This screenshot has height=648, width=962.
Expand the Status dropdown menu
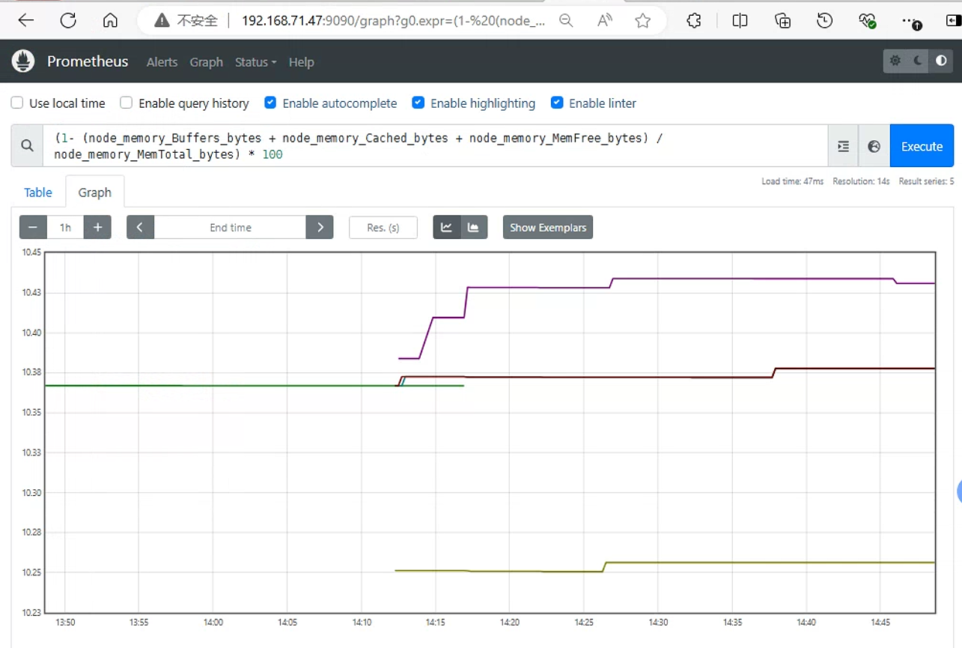tap(255, 62)
